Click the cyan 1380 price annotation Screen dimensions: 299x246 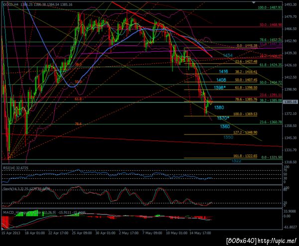click(x=219, y=108)
